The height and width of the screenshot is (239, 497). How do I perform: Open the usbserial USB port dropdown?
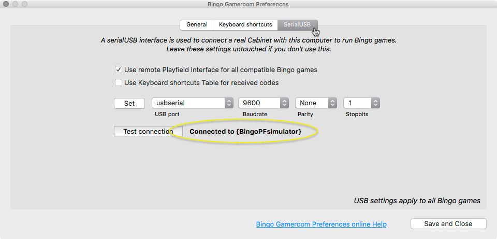(x=193, y=103)
